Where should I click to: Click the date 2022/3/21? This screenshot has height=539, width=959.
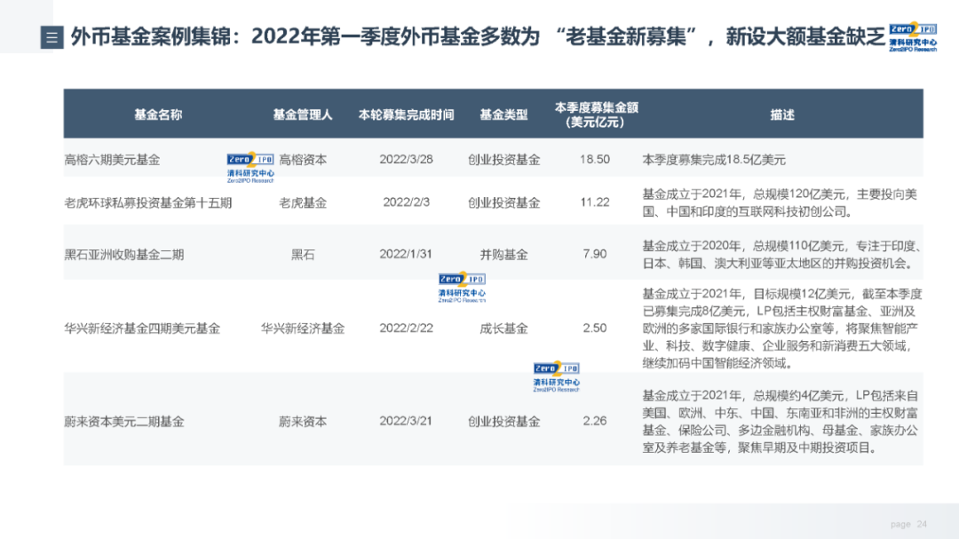pyautogui.click(x=406, y=421)
